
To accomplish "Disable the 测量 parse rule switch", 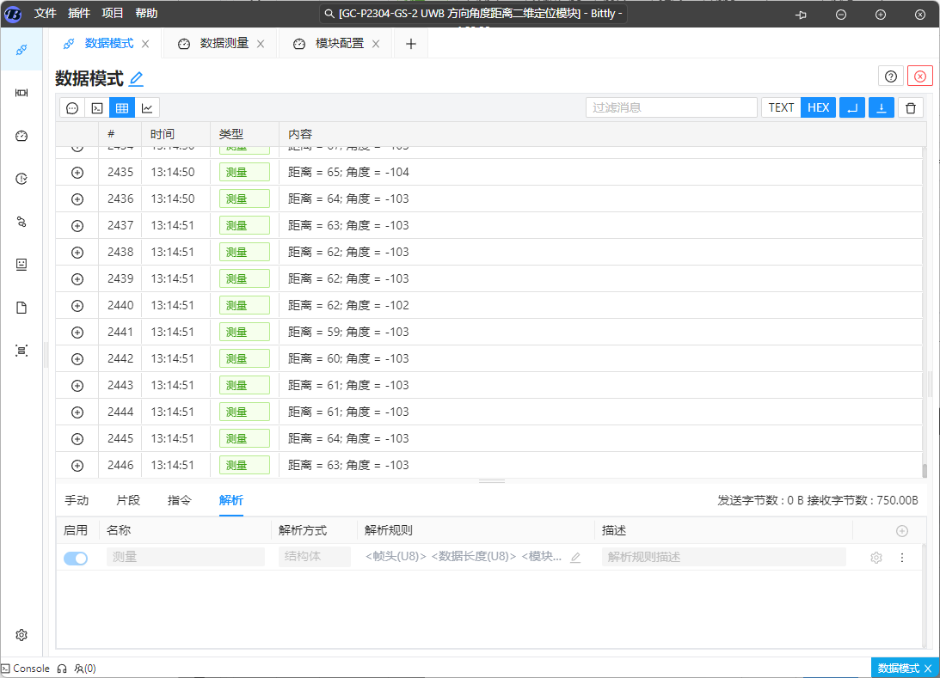I will click(x=76, y=558).
